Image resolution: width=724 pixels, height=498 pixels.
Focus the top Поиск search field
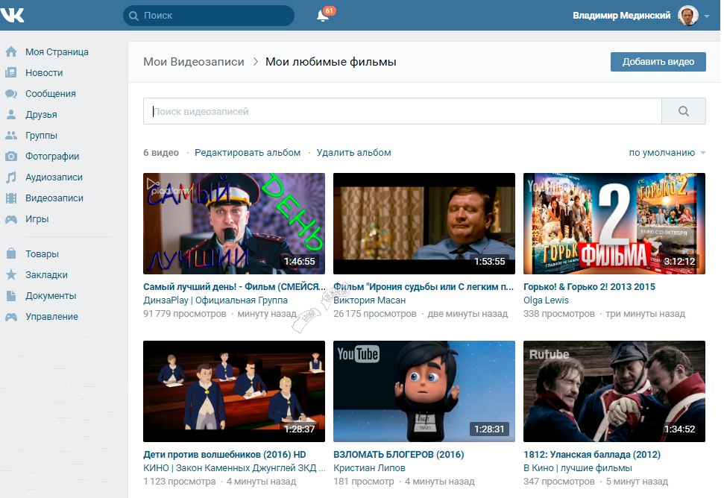(x=208, y=16)
